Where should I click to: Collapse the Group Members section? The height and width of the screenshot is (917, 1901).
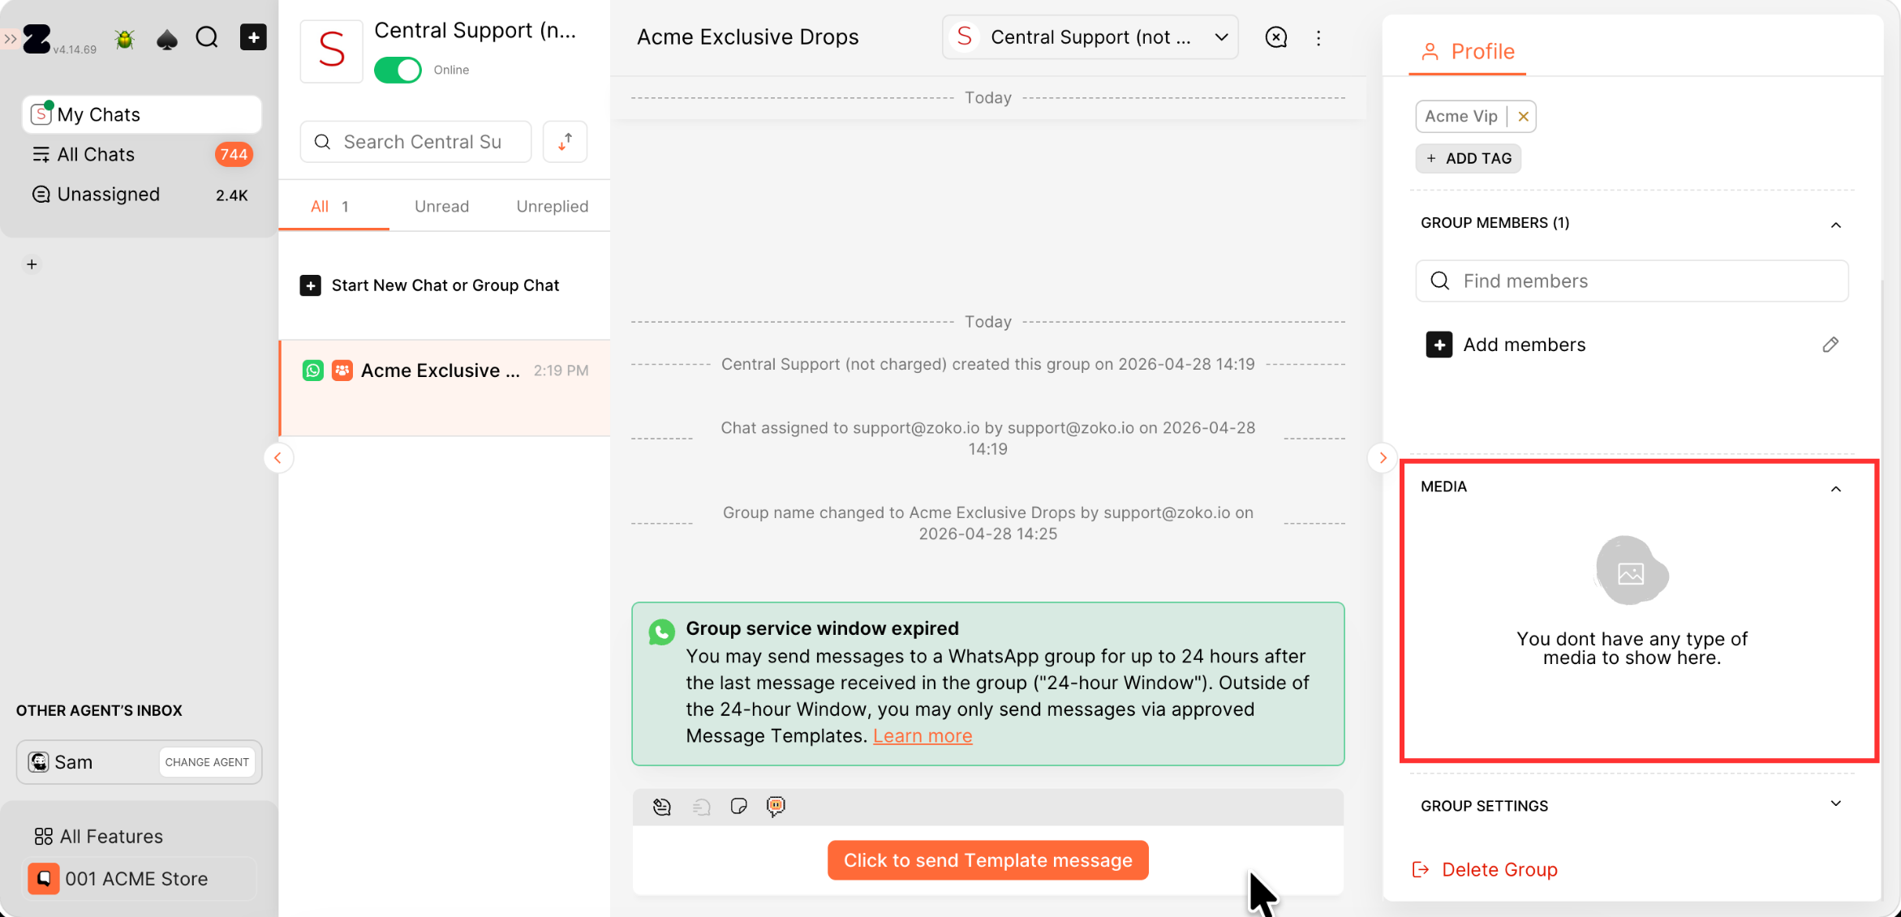pos(1835,225)
